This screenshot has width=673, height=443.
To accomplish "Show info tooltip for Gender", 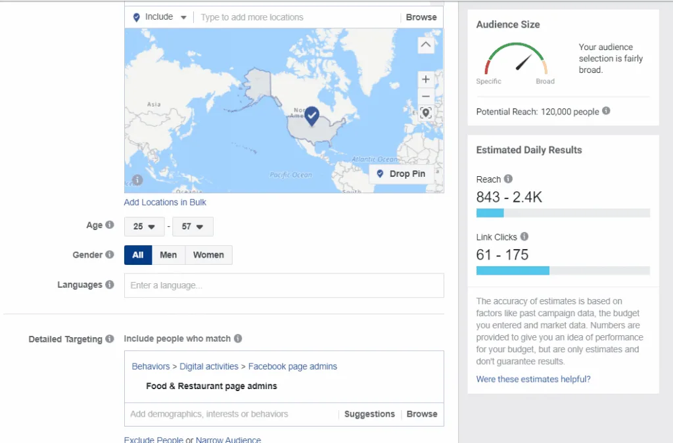I will click(x=110, y=254).
